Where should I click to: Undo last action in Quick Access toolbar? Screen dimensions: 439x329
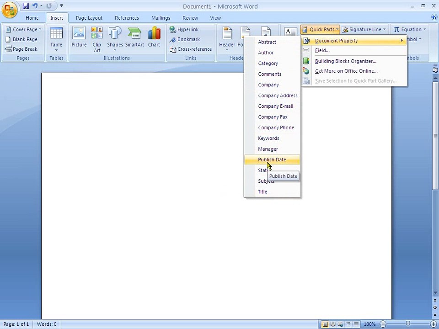pyautogui.click(x=35, y=5)
